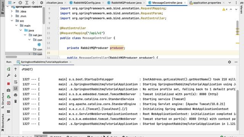
Task: Toggle soft-wrap in the console
Action: tap(16, 82)
